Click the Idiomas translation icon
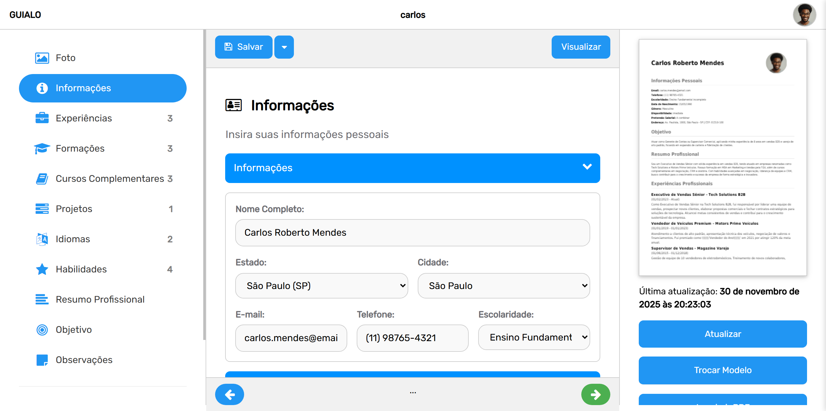 [x=42, y=239]
